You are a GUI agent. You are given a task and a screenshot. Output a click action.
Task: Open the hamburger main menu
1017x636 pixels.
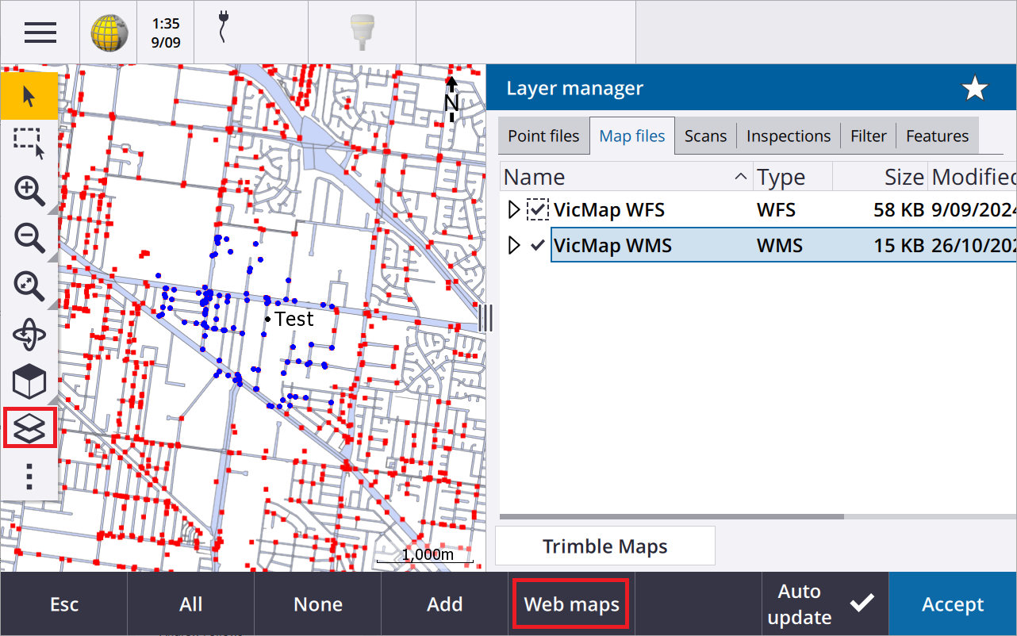point(40,33)
